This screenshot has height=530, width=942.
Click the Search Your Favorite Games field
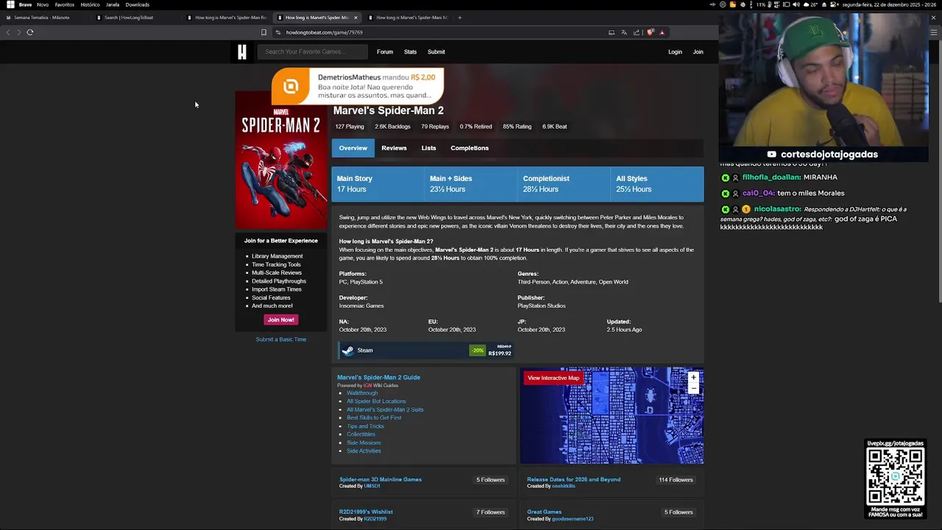click(313, 52)
